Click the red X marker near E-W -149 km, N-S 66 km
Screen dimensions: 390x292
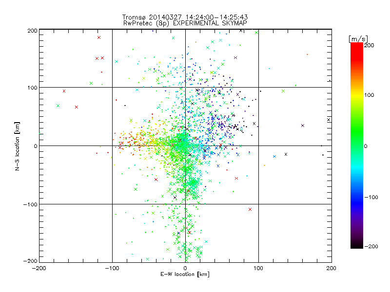click(x=77, y=107)
